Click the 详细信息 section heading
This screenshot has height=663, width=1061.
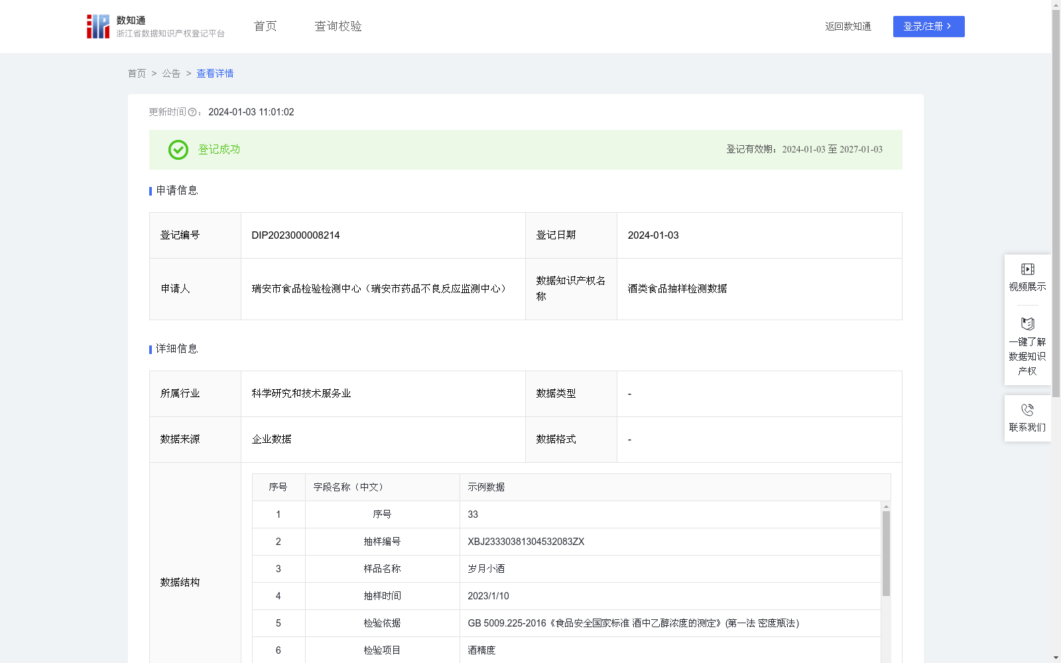coord(177,349)
